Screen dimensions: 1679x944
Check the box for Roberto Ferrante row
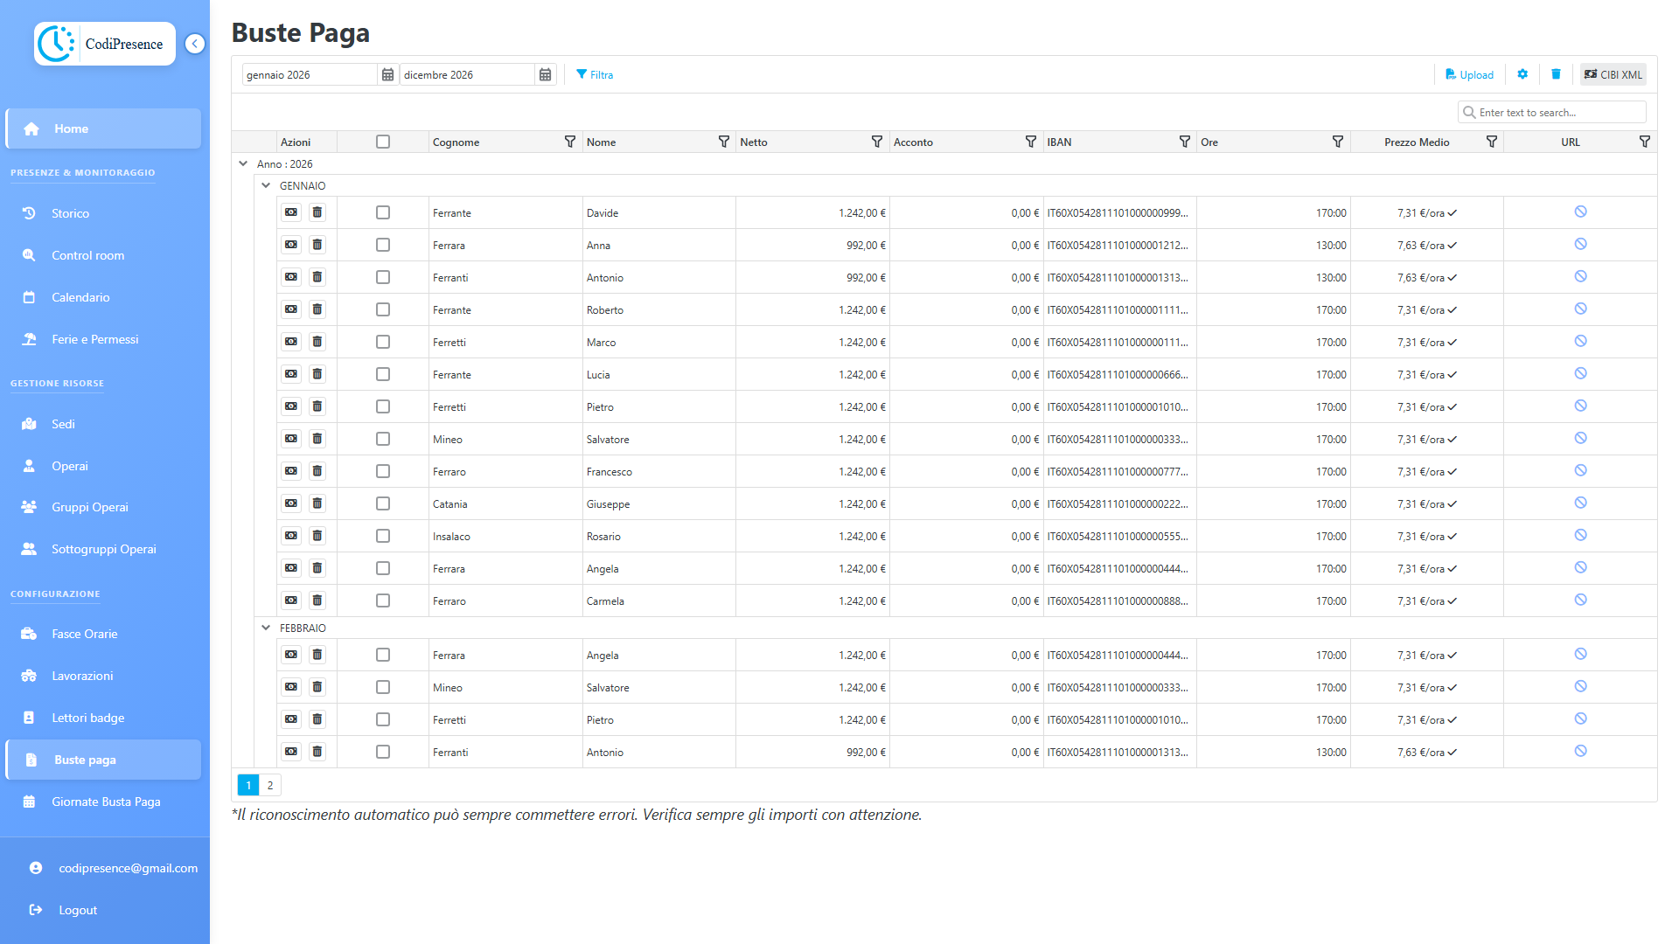(x=383, y=309)
